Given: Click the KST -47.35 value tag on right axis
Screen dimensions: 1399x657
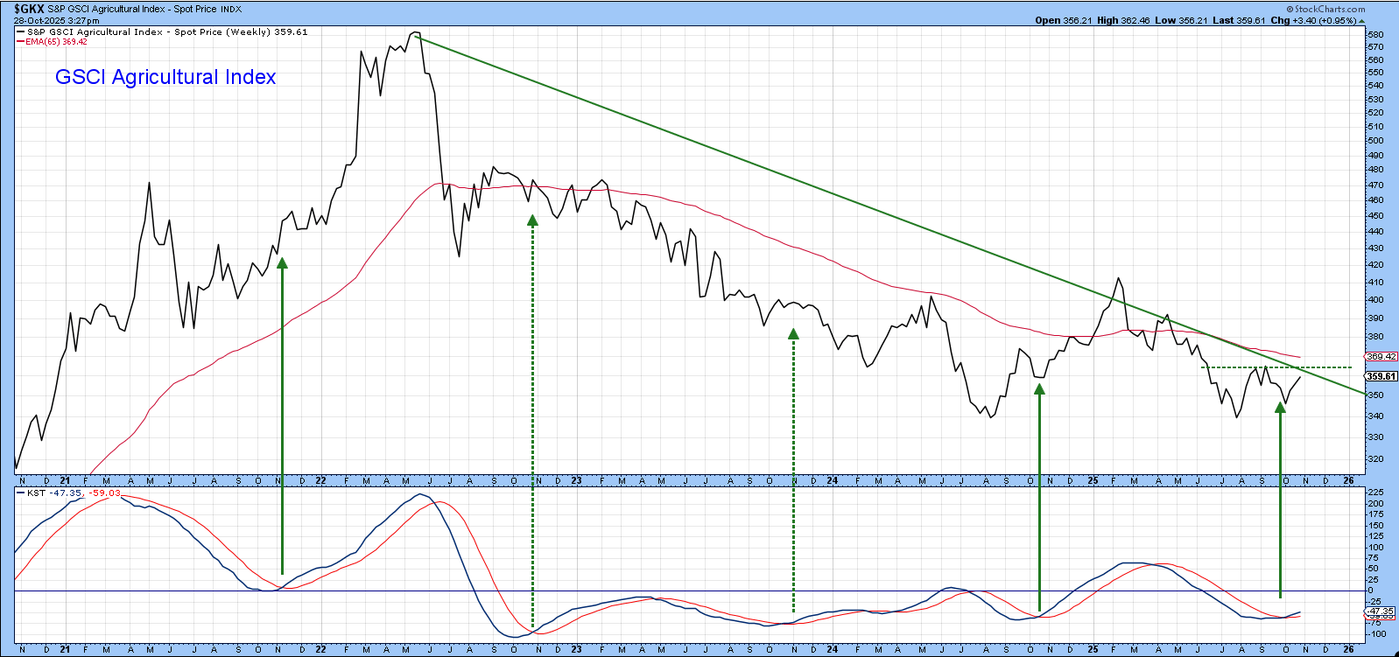Looking at the screenshot, I should coord(1381,612).
